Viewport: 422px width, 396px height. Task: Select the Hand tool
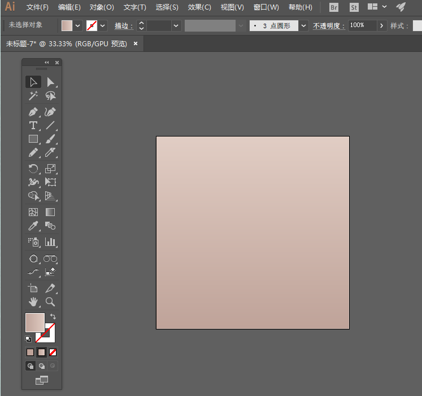(x=33, y=302)
